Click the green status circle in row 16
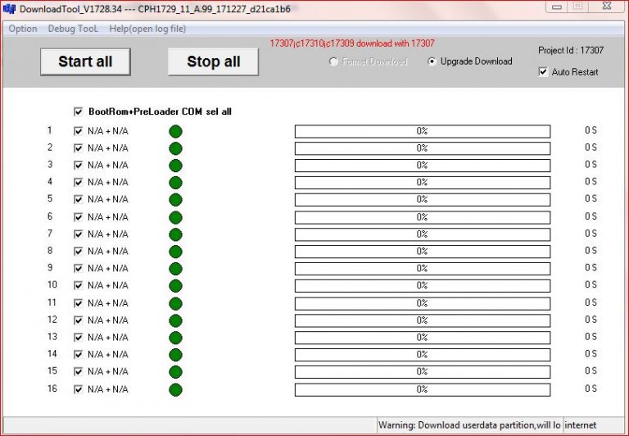 click(175, 389)
